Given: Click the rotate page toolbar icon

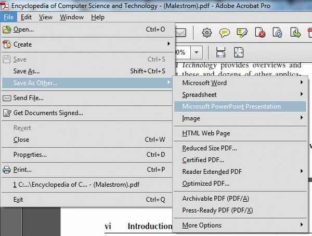Looking at the screenshot, I should pyautogui.click(x=277, y=32).
